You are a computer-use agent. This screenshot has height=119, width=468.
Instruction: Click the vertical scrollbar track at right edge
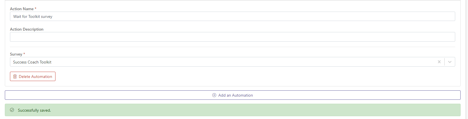tap(466, 57)
